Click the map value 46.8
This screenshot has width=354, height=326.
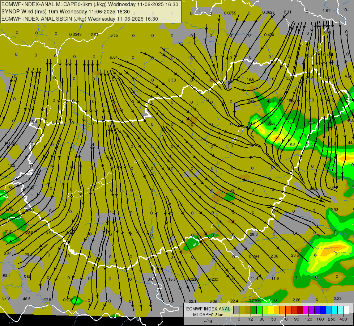click(27, 298)
